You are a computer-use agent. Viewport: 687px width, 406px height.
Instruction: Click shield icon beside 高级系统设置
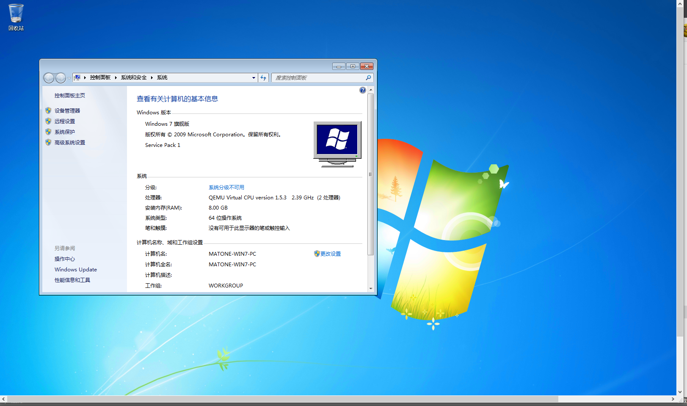pyautogui.click(x=48, y=142)
